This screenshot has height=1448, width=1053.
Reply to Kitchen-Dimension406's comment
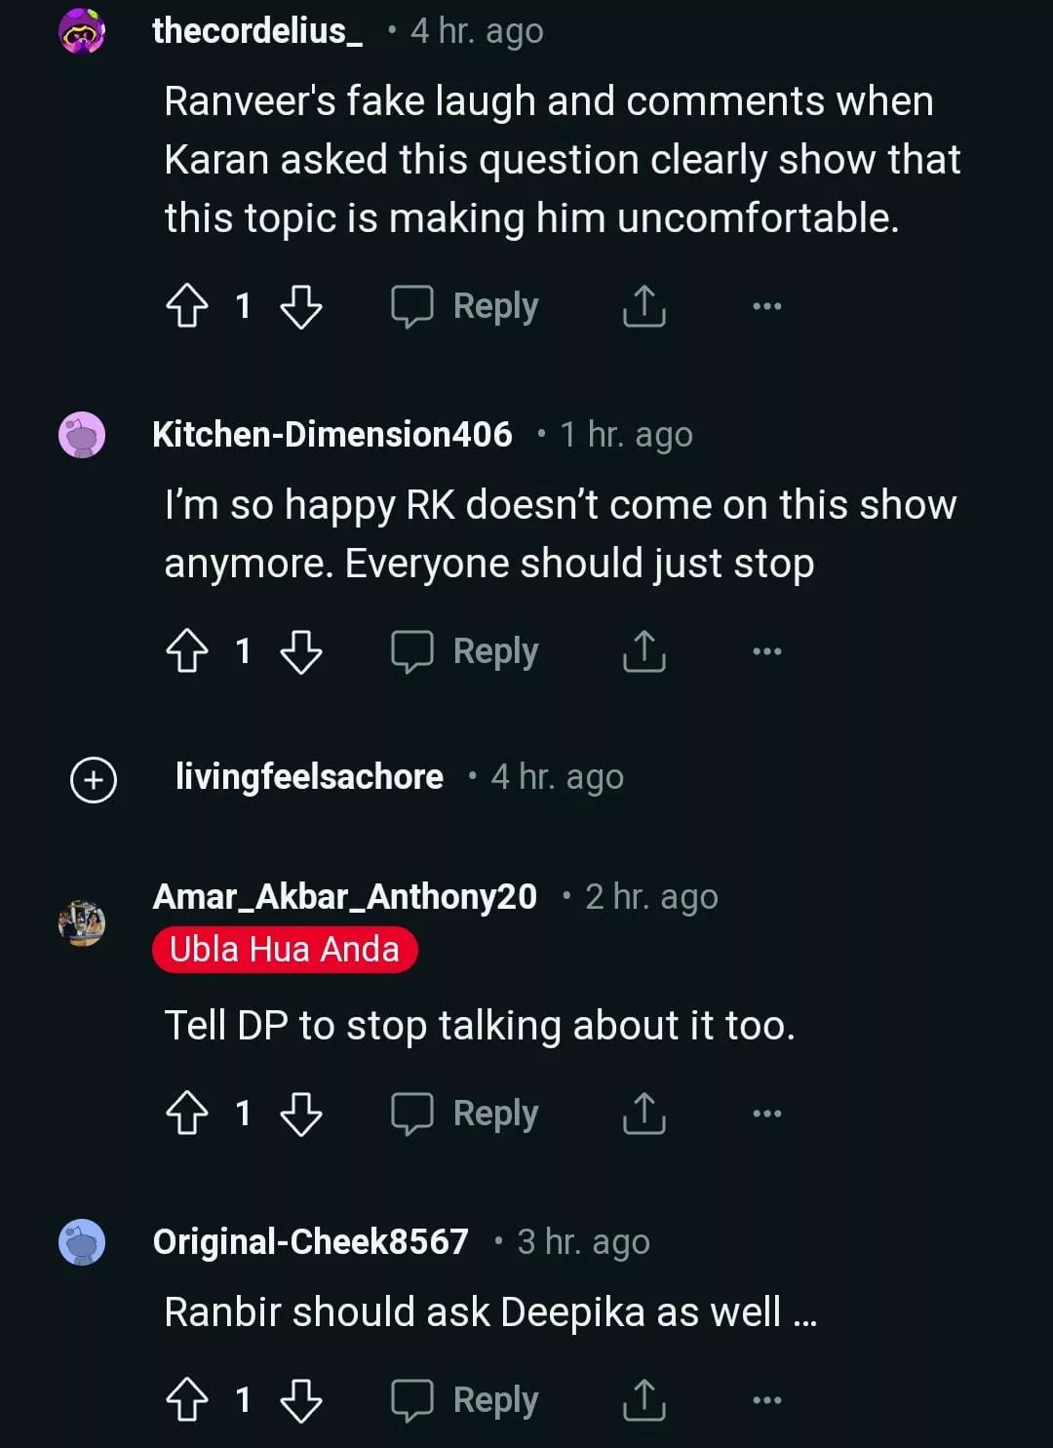465,651
